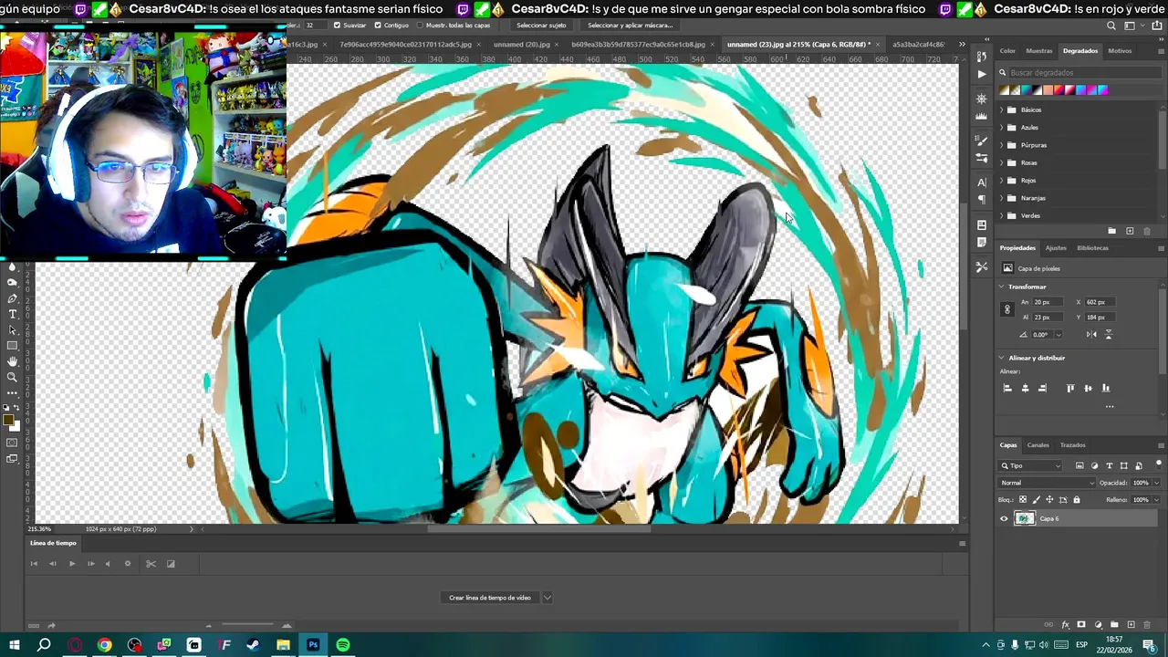Open the Tipo layer filter dropdown
This screenshot has width=1168, height=657.
[1032, 465]
